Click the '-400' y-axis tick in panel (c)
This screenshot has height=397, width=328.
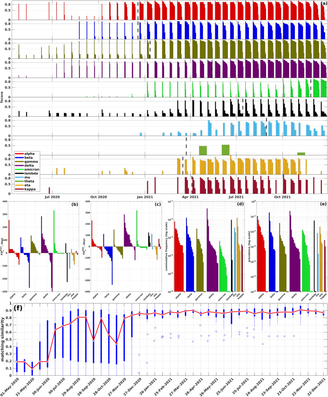pos(87,291)
